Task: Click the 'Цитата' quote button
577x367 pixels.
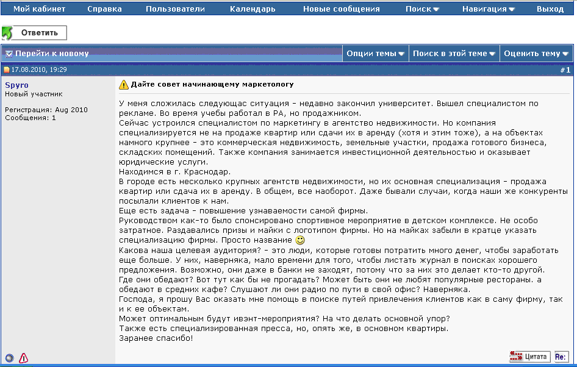Action: pyautogui.click(x=530, y=357)
